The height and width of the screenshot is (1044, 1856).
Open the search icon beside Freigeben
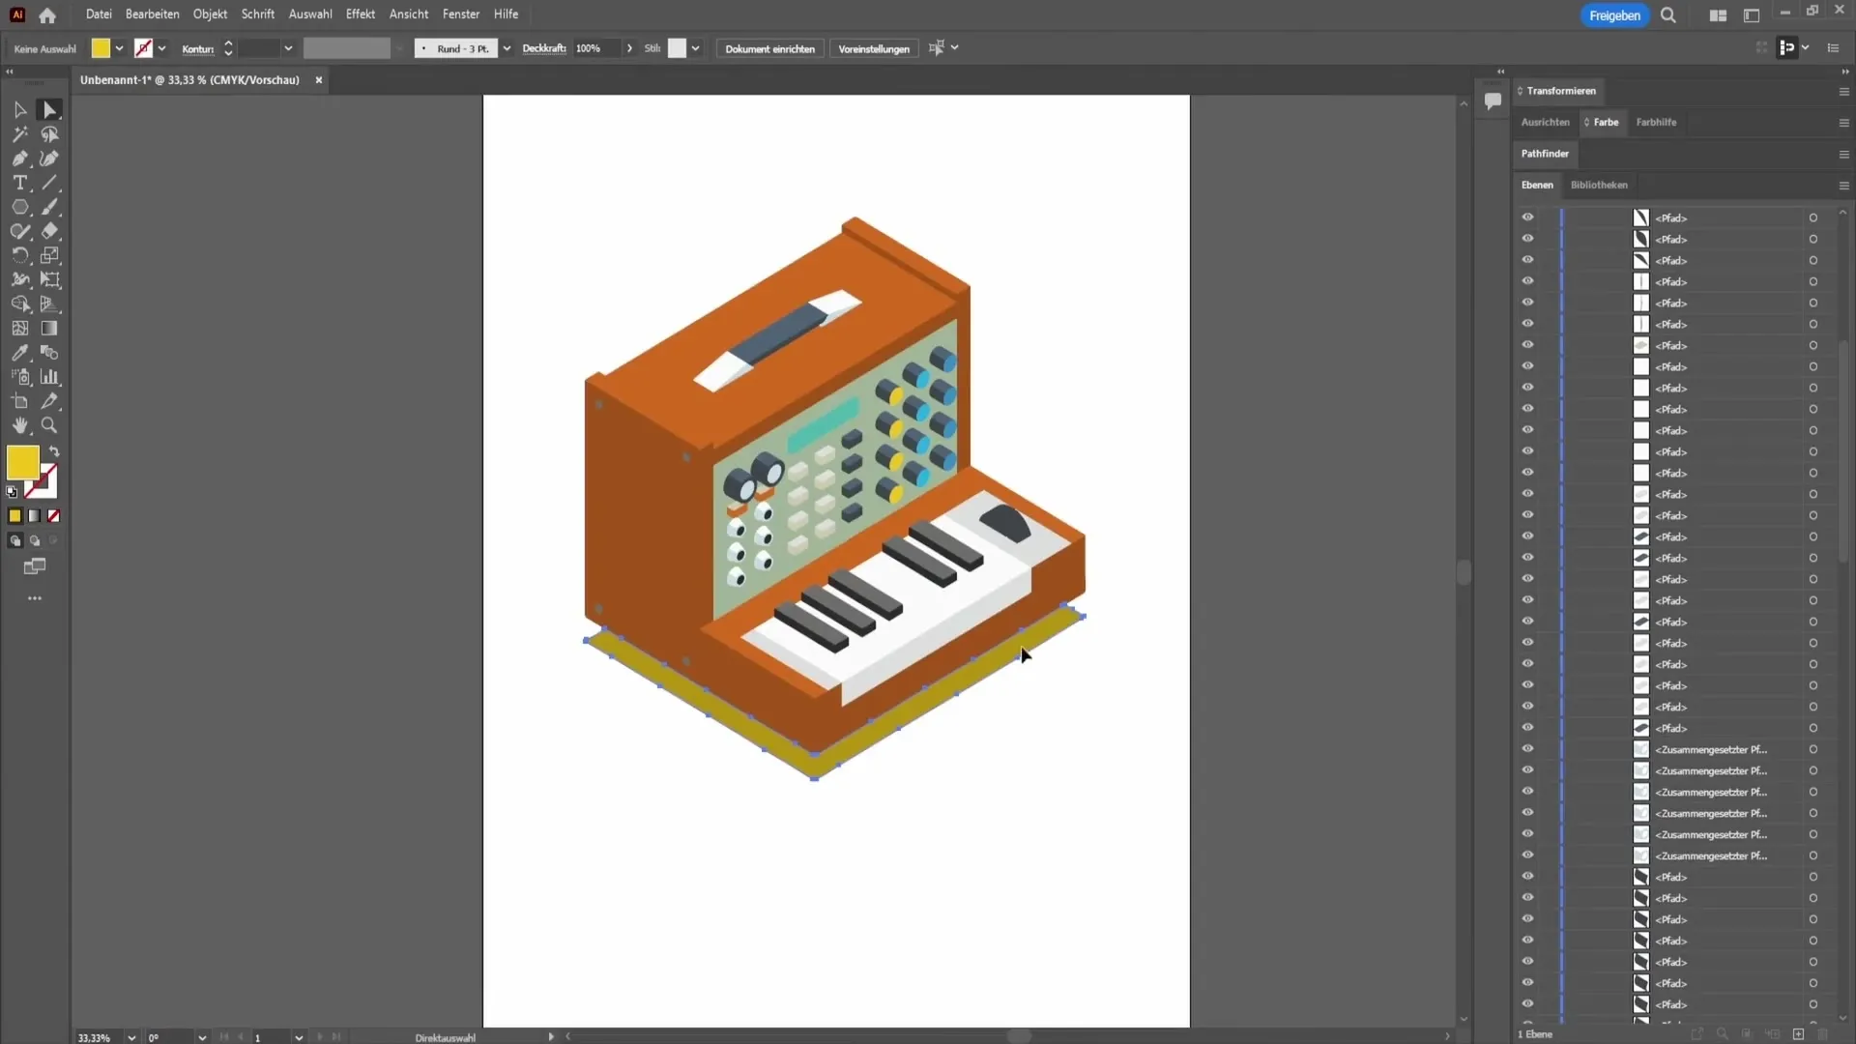pyautogui.click(x=1668, y=15)
